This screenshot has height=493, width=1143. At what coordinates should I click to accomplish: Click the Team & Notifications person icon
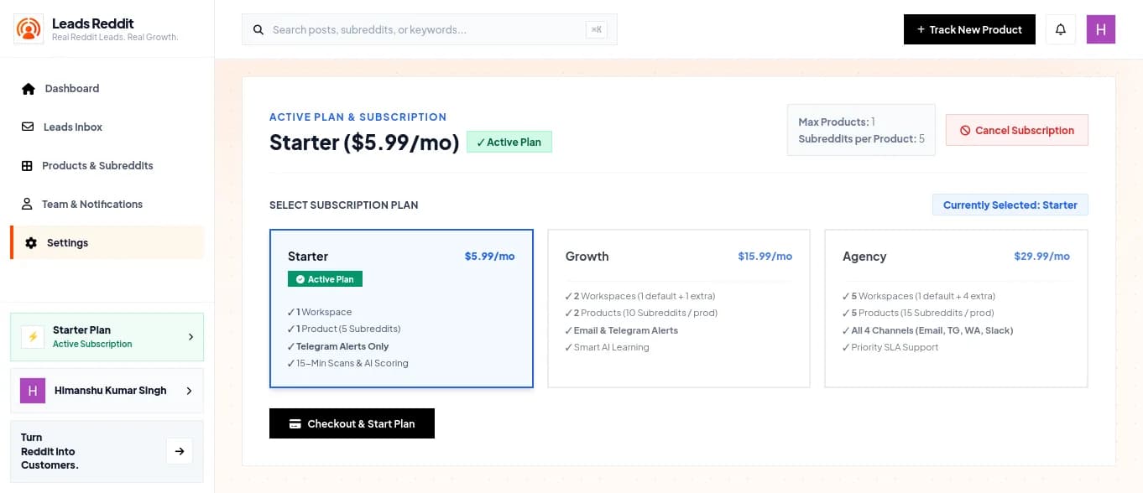click(x=26, y=205)
